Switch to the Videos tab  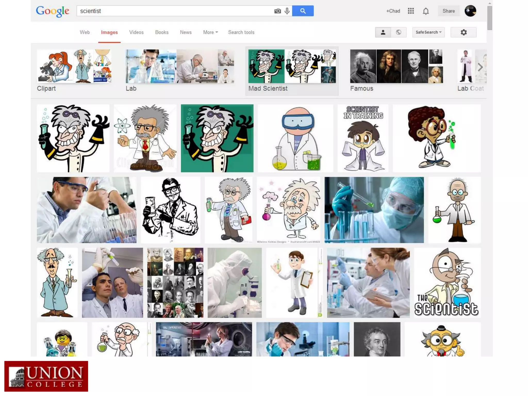point(136,32)
